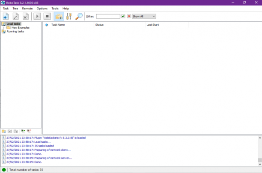Apply filter with green checkmark button
The width and height of the screenshot is (262, 173).
point(123,16)
